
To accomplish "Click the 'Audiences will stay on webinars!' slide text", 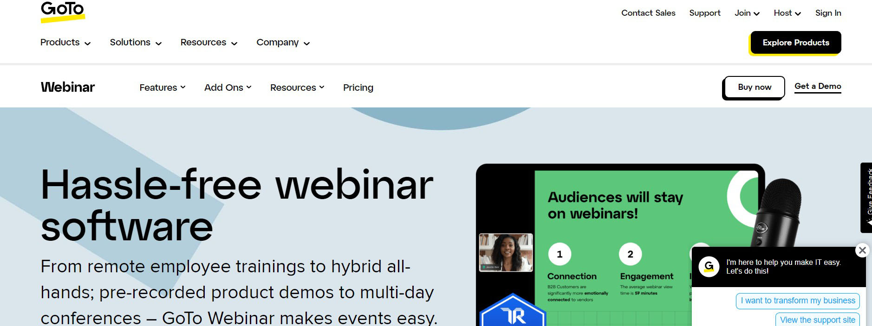I will tap(615, 205).
